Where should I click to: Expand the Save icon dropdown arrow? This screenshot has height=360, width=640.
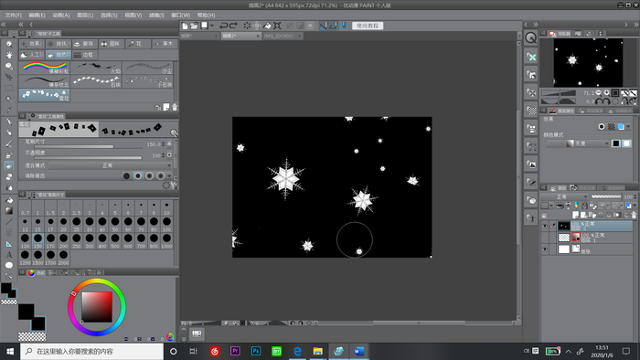pos(212,26)
